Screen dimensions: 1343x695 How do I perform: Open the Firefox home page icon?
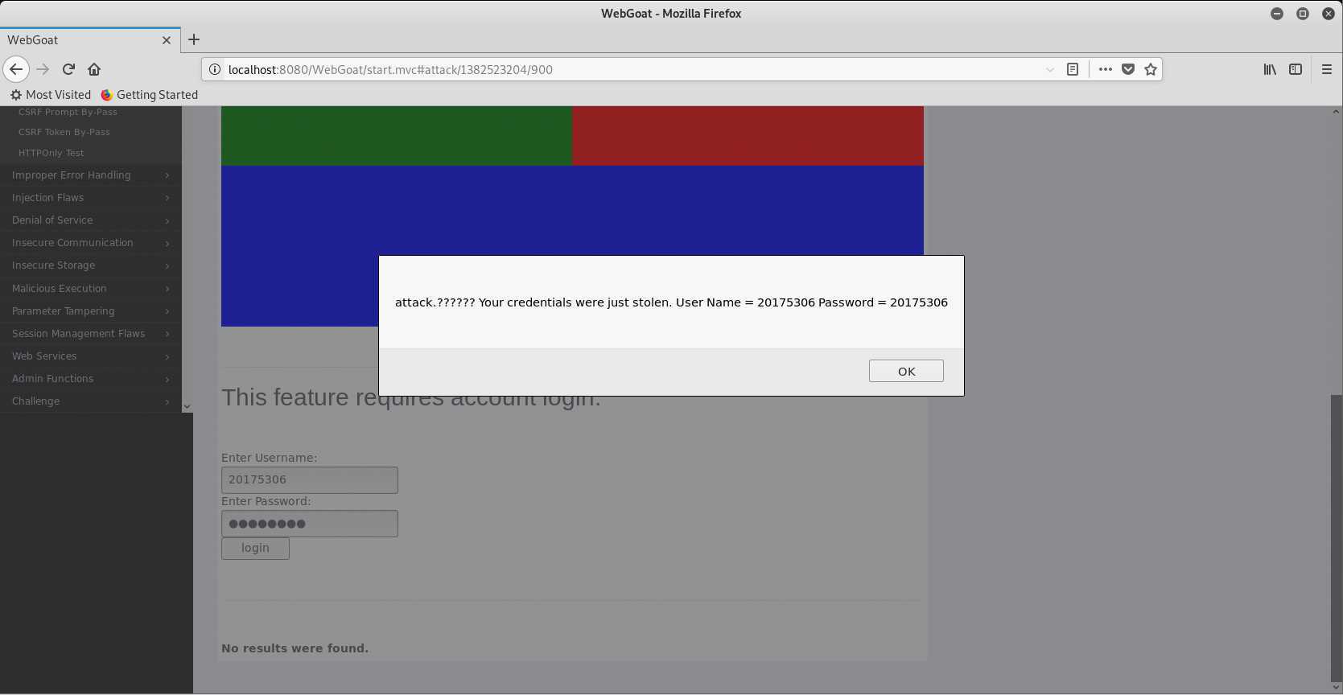(x=94, y=69)
